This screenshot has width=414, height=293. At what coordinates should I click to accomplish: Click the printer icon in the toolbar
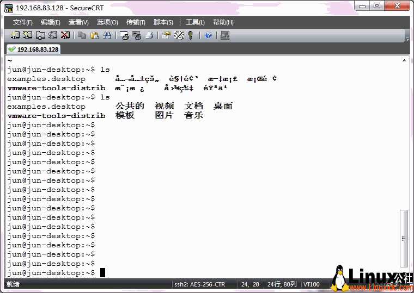tap(149, 35)
